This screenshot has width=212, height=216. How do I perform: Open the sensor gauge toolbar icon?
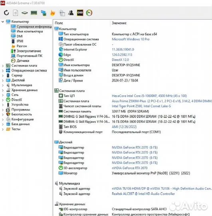[89, 13]
